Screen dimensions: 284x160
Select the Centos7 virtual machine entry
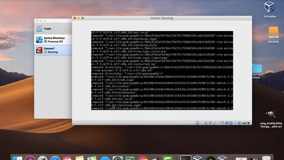click(x=53, y=50)
